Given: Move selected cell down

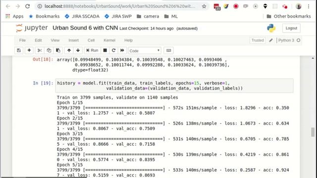Looking at the screenshot, I should tap(78, 50).
